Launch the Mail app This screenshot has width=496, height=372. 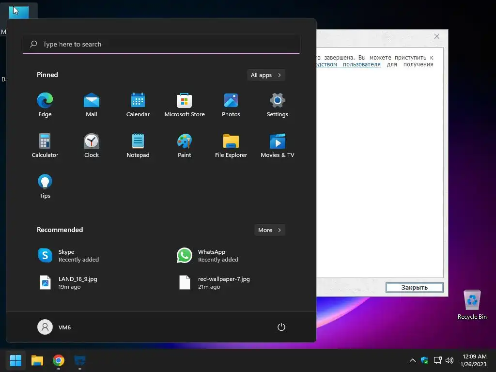tap(92, 105)
